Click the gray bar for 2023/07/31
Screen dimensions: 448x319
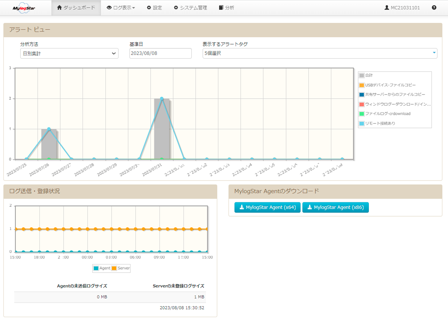(x=162, y=129)
